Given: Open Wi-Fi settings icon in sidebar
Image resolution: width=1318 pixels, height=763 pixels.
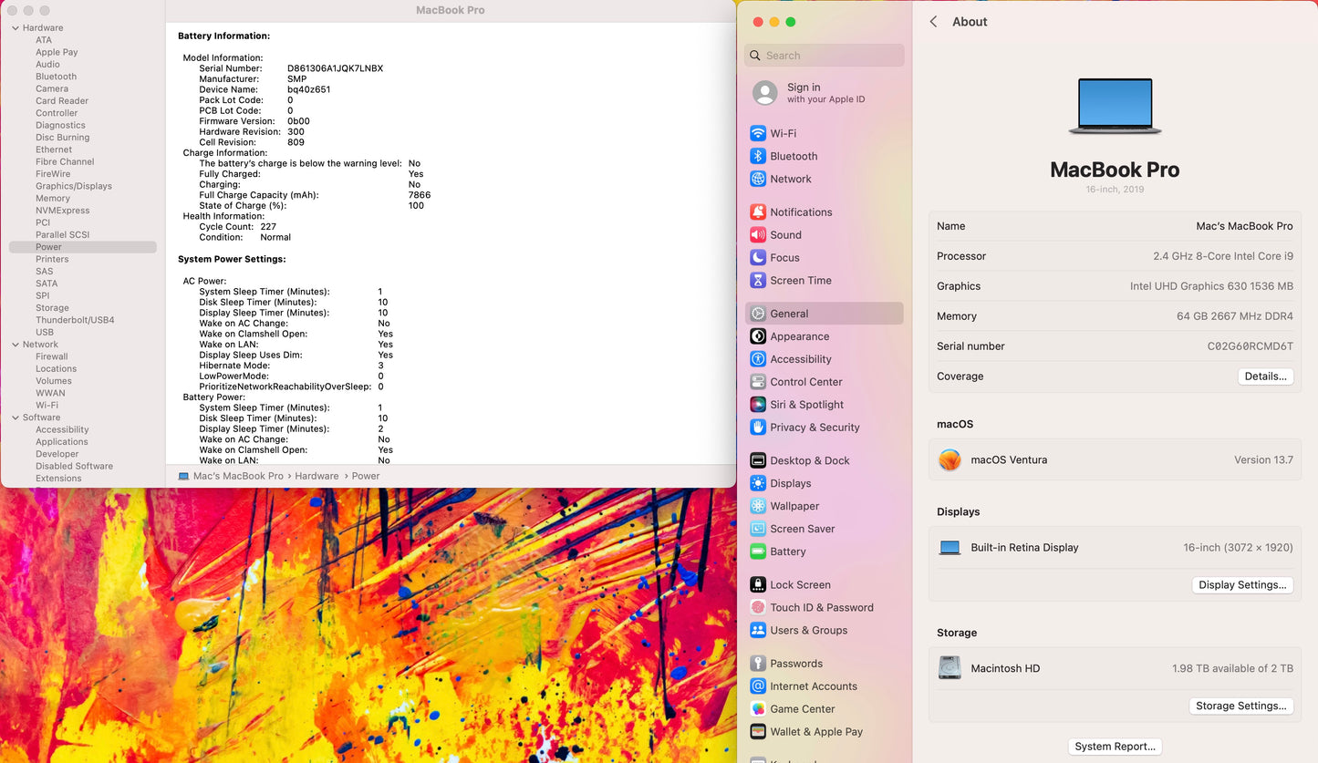Looking at the screenshot, I should click(758, 133).
